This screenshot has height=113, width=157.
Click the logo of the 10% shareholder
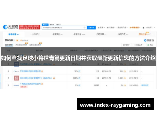[16, 71]
